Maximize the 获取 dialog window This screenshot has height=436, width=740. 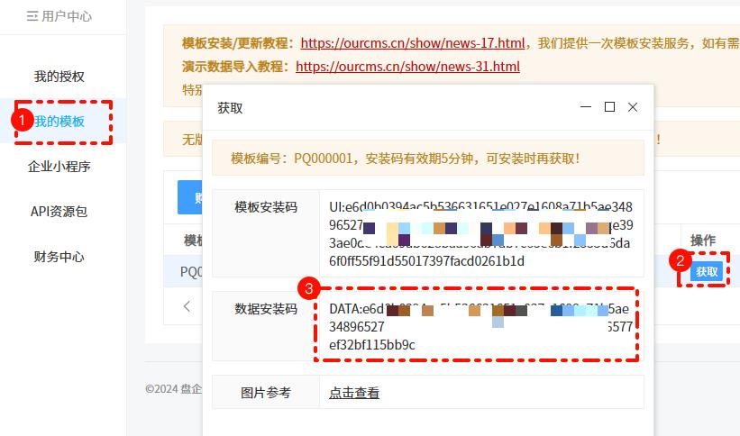609,107
